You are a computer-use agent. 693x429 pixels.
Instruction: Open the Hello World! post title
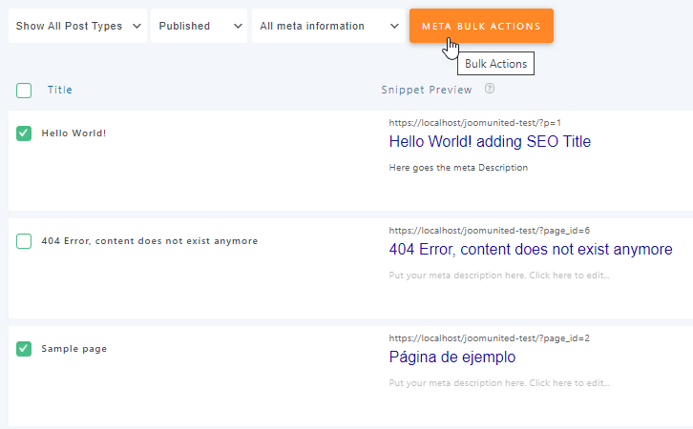73,133
